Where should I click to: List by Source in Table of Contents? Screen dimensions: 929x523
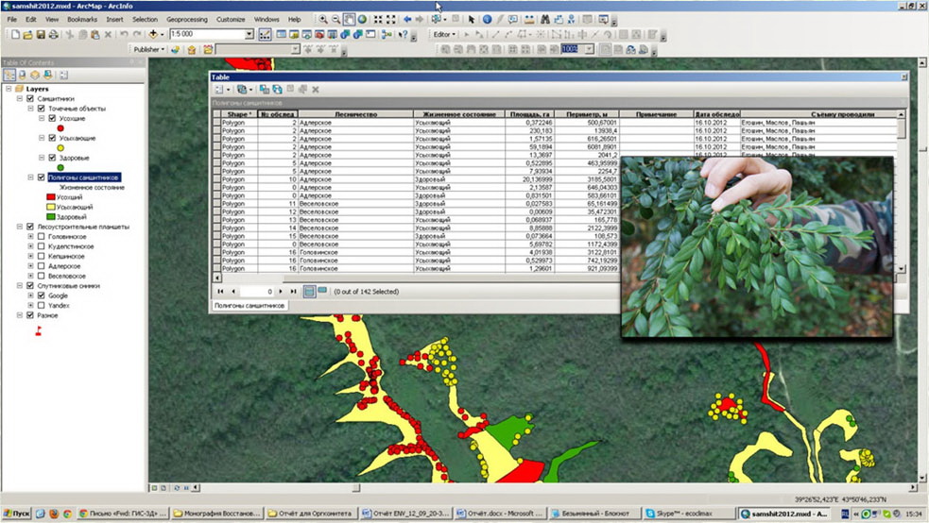[x=23, y=75]
